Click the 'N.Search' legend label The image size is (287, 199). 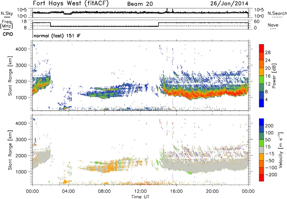coord(277,13)
